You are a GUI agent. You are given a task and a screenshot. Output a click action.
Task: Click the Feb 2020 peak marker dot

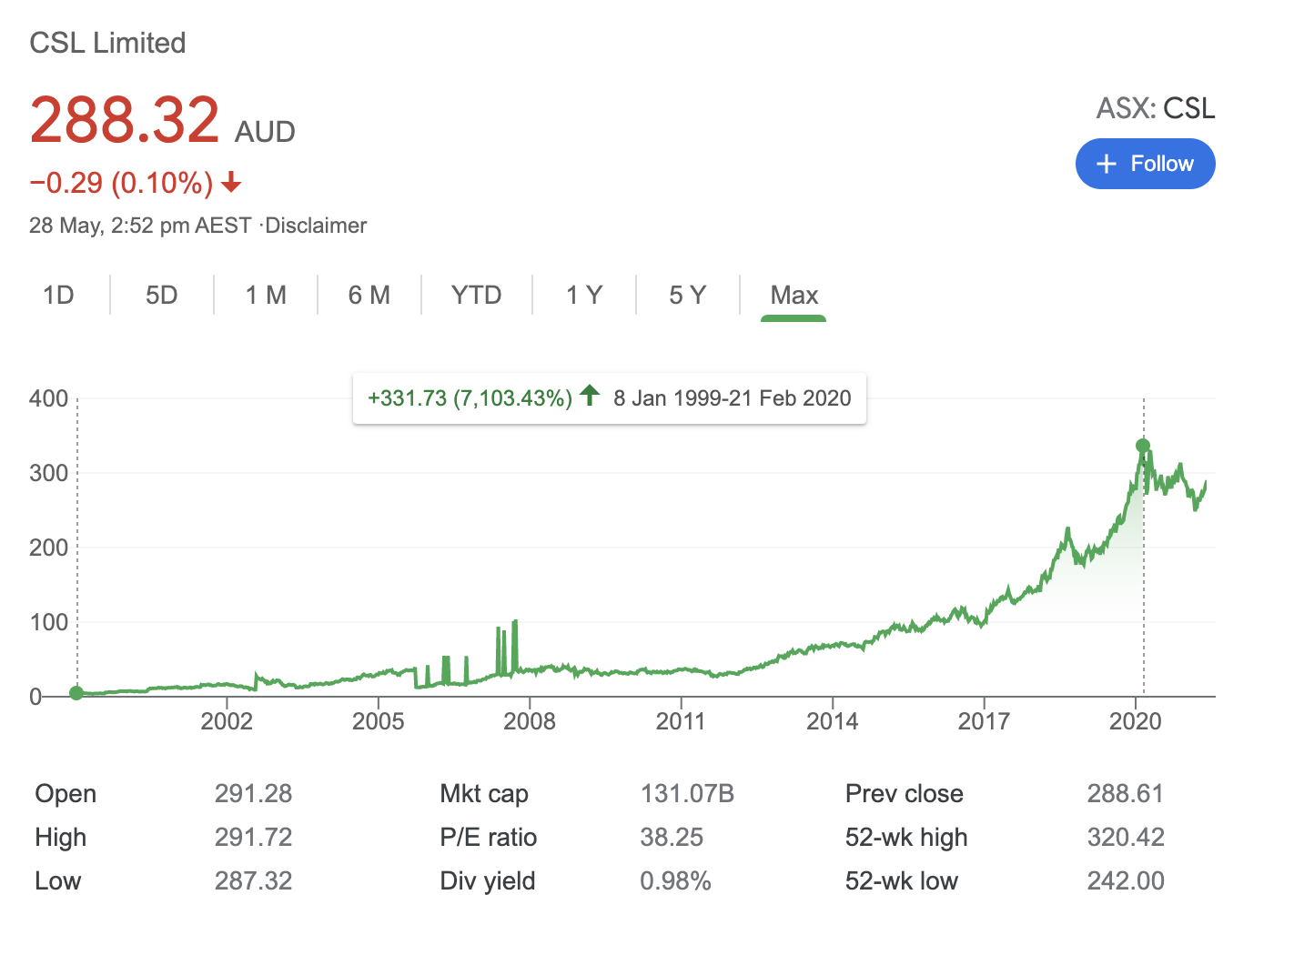pyautogui.click(x=1143, y=447)
